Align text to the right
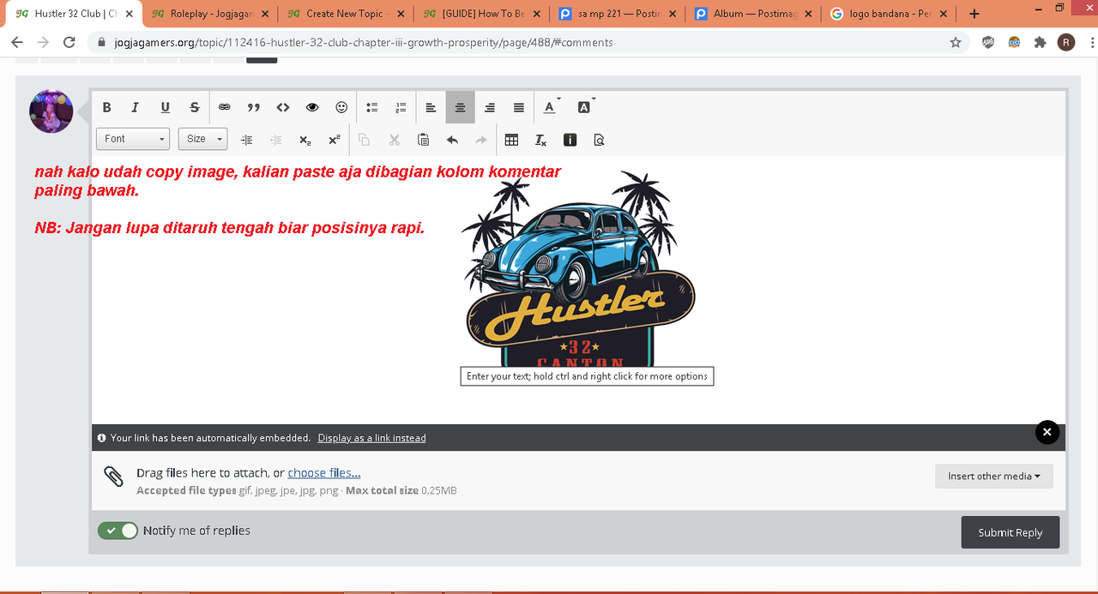This screenshot has height=594, width=1098. pos(490,107)
